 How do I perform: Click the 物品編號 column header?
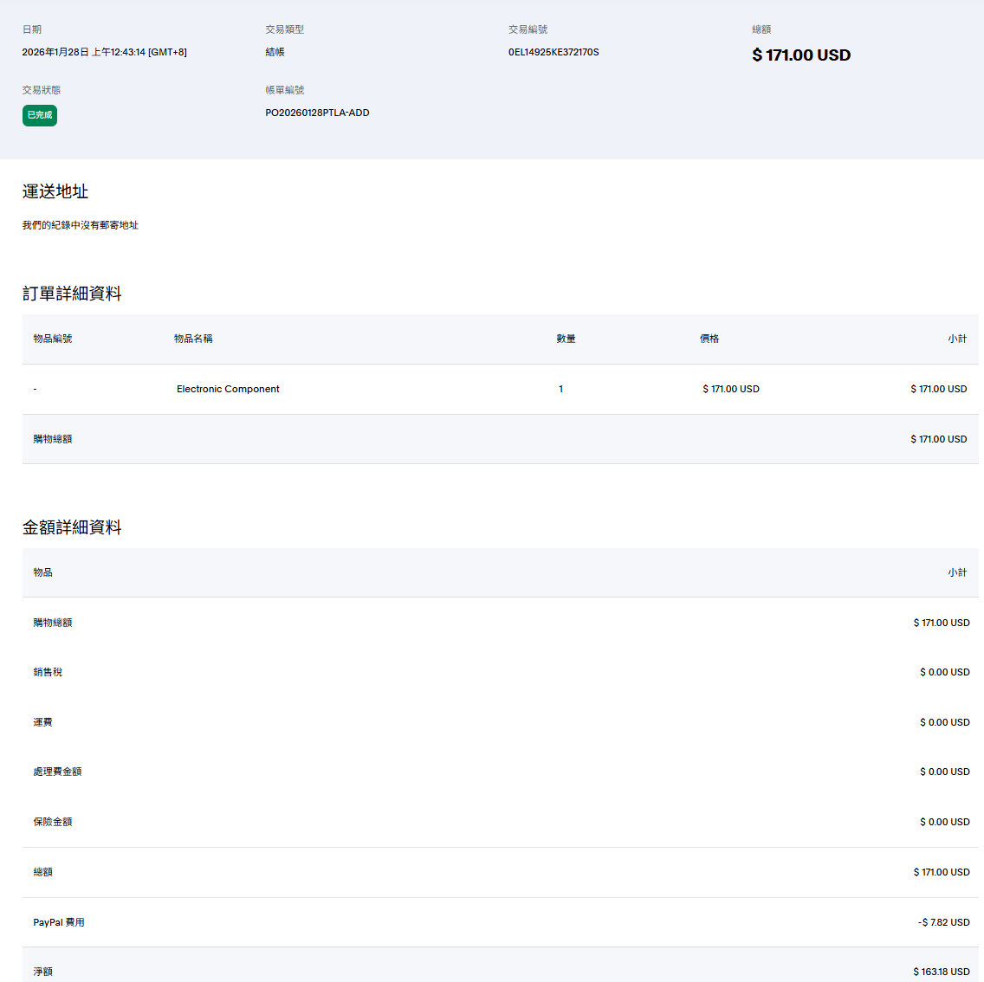coord(53,339)
